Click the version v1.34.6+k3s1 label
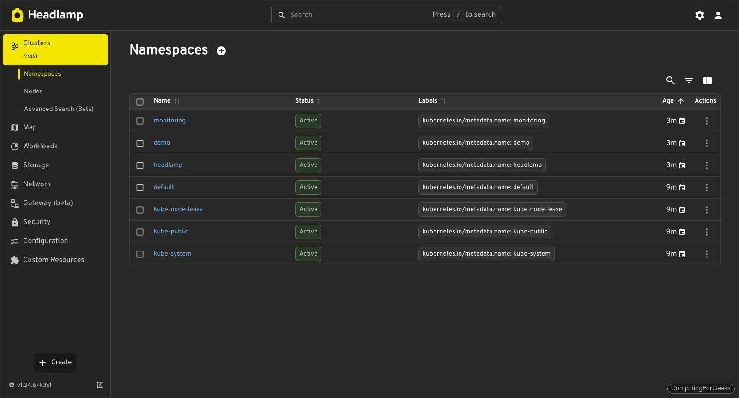Viewport: 739px width, 398px height. click(34, 385)
